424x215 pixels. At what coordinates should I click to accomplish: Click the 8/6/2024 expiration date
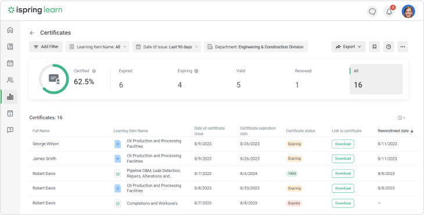(249, 174)
